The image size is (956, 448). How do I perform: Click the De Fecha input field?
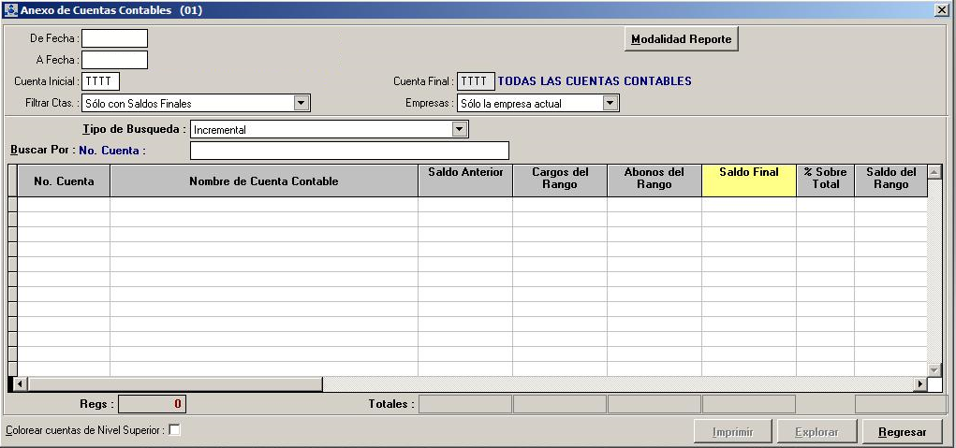[114, 38]
